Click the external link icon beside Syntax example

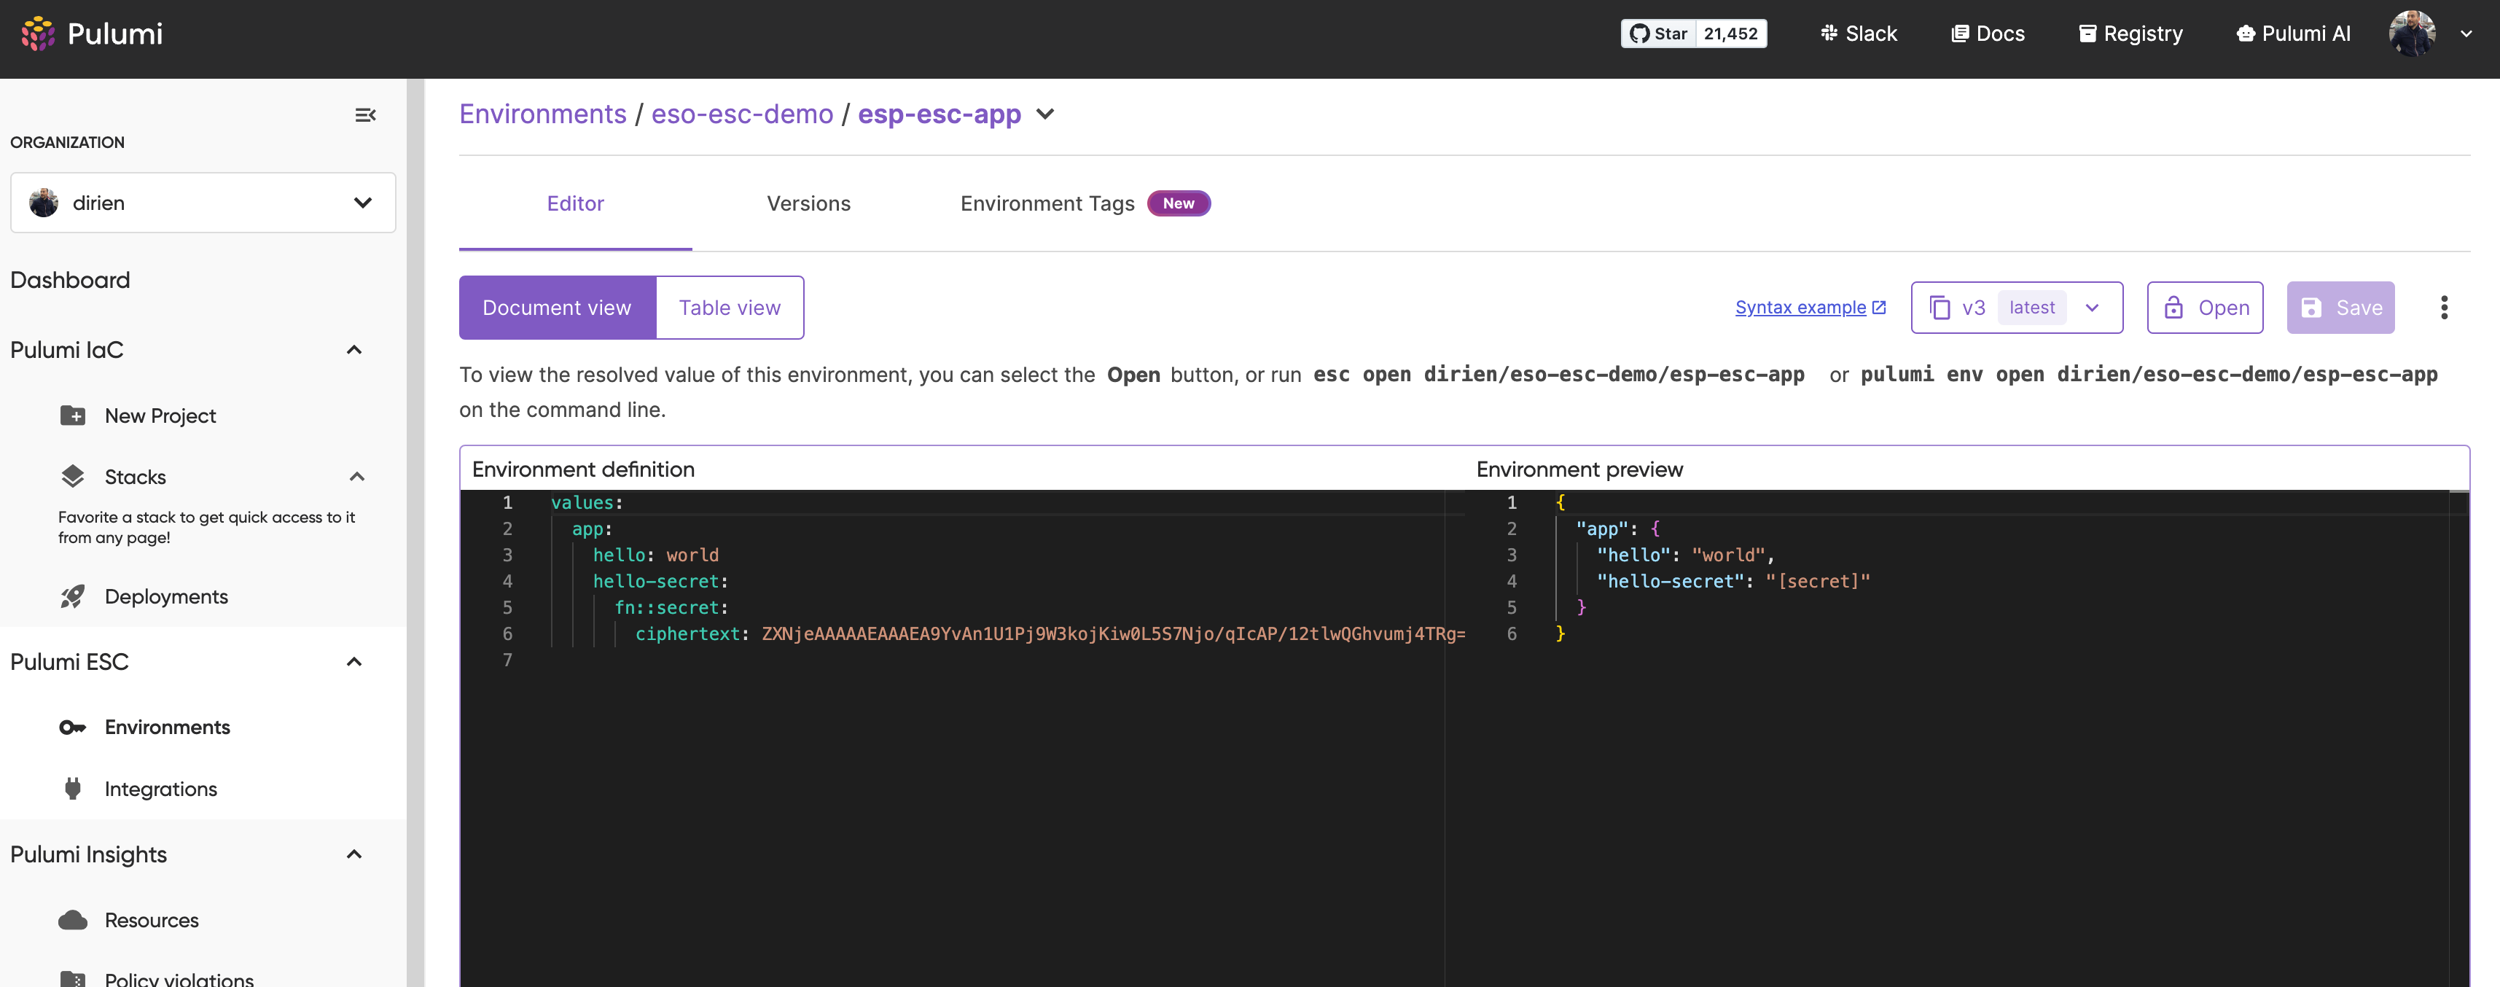click(1879, 308)
